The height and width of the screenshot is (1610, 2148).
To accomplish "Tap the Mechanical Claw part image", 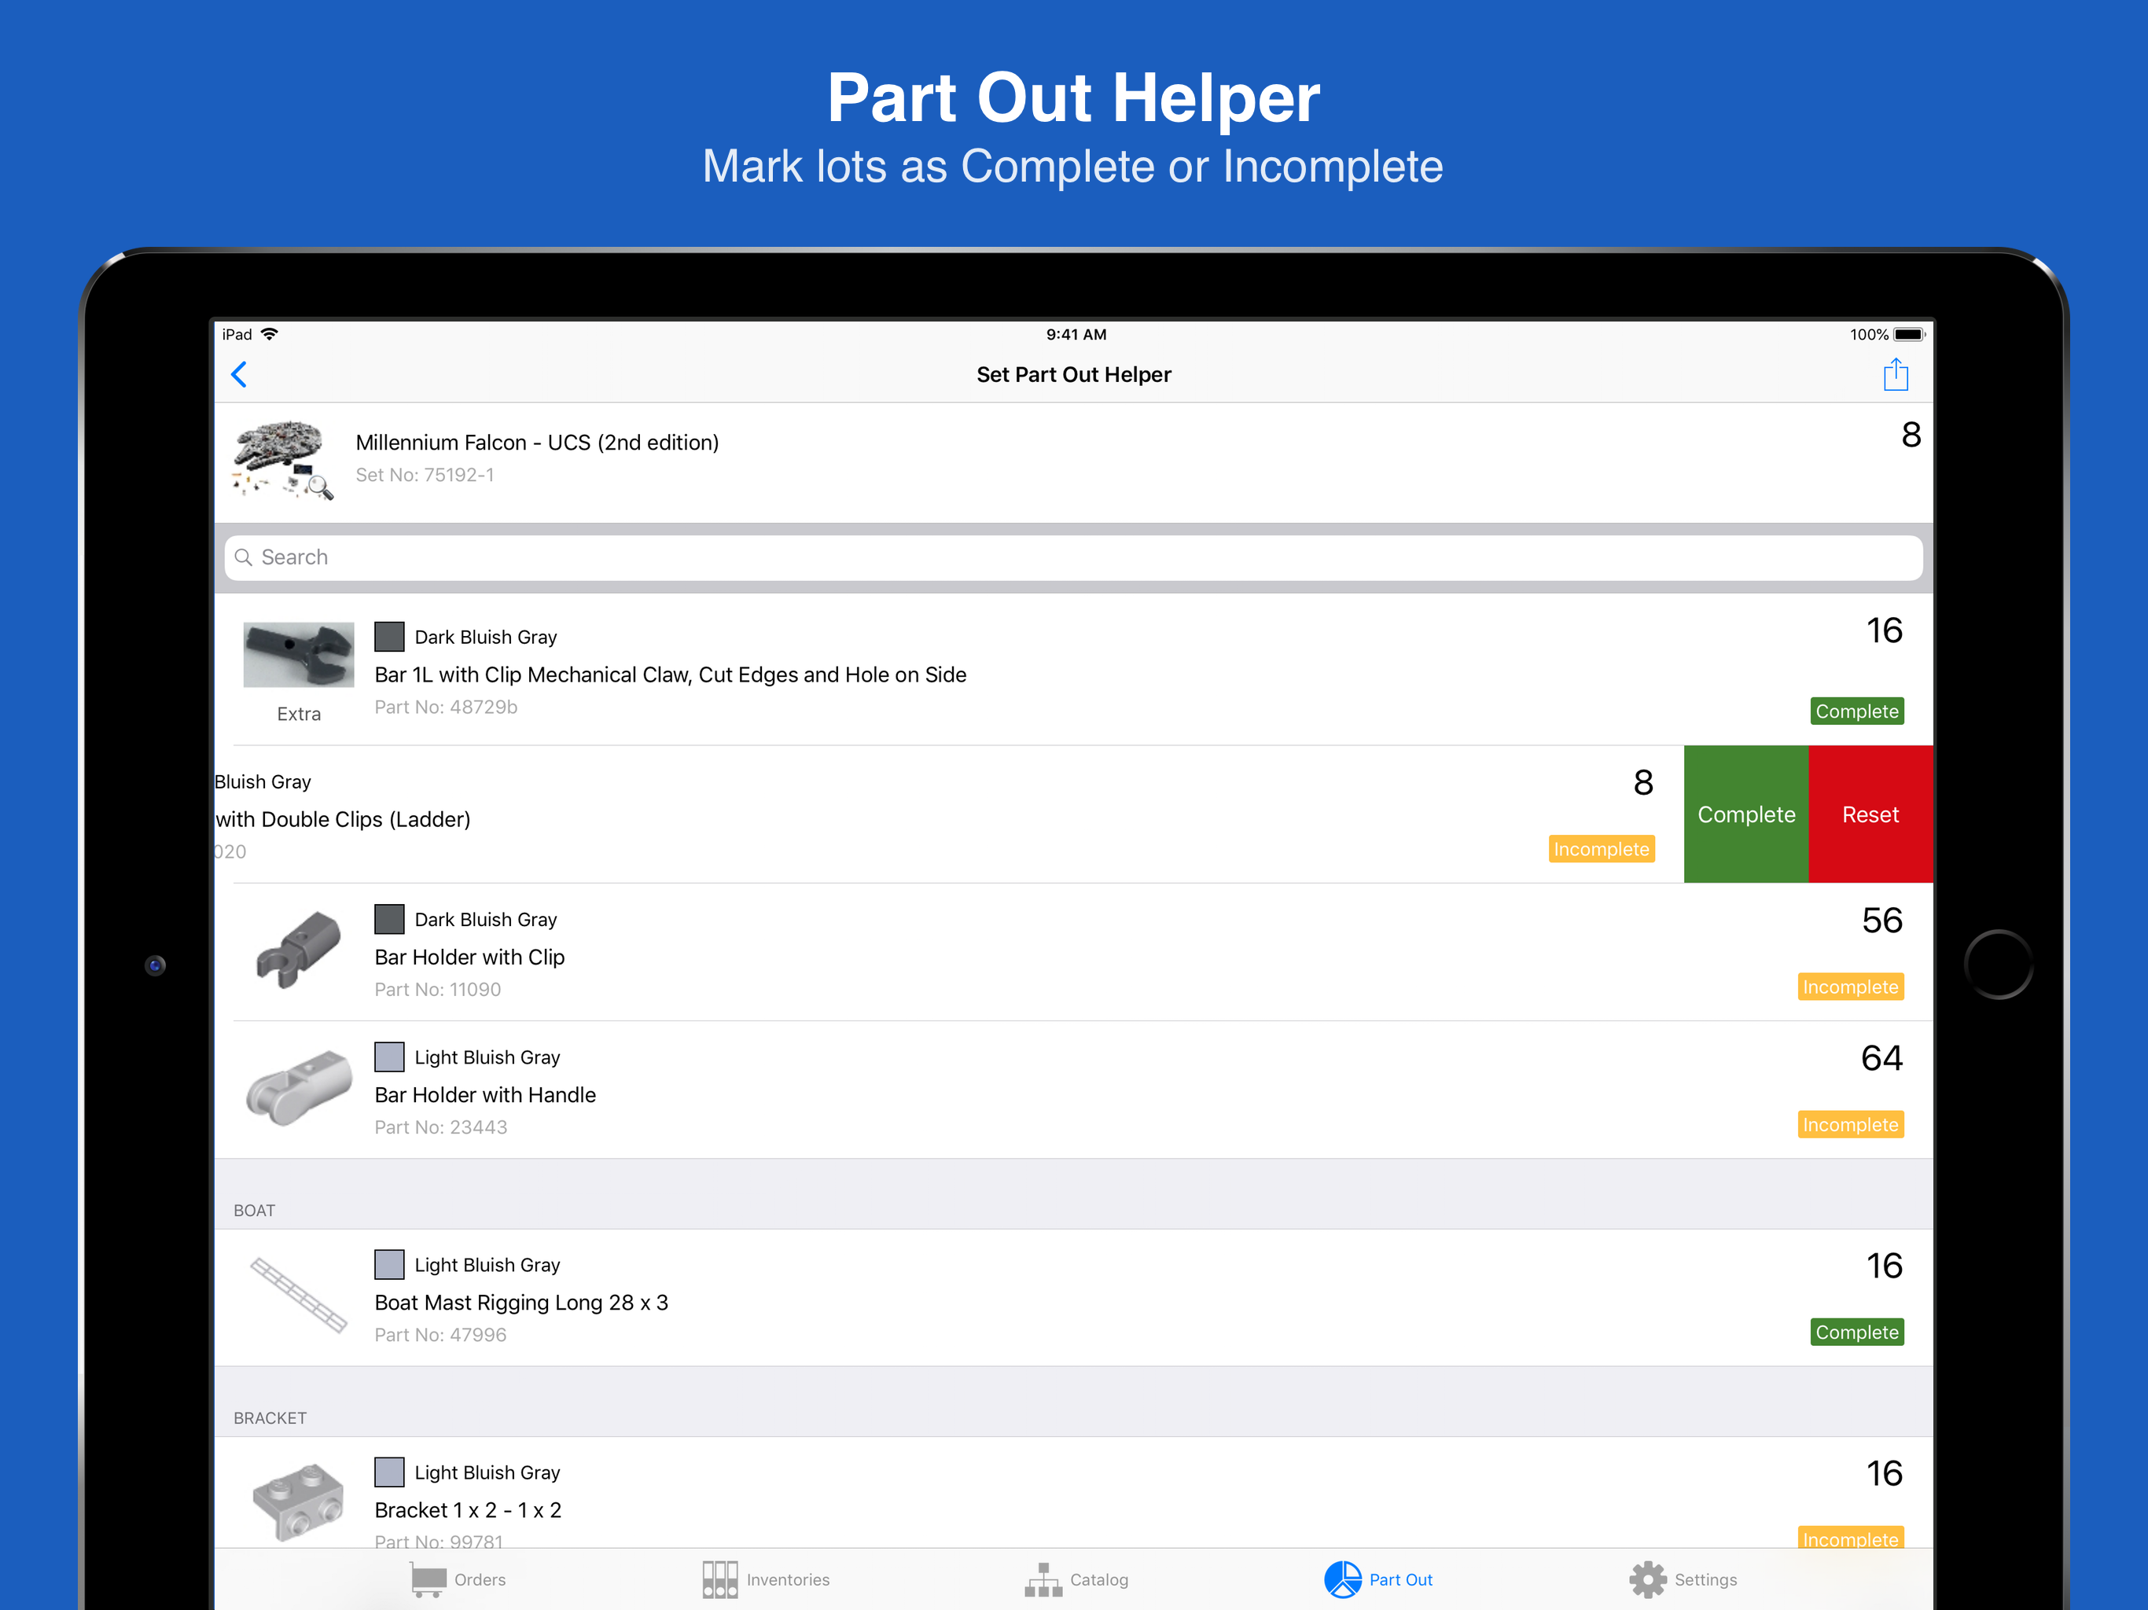I will (298, 655).
